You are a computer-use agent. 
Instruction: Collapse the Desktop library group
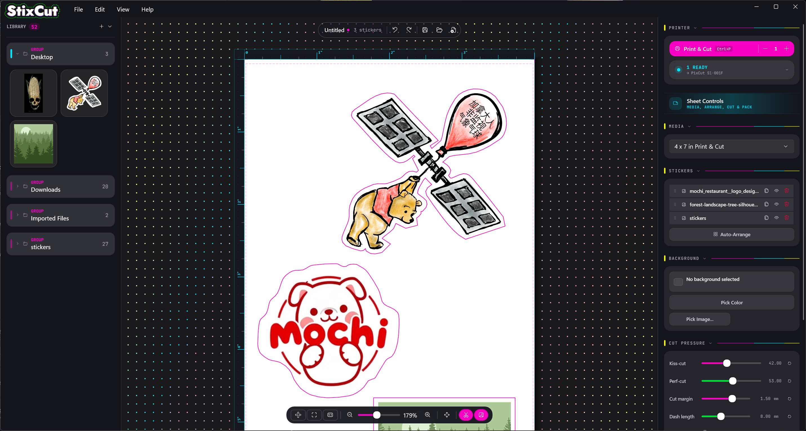(17, 53)
